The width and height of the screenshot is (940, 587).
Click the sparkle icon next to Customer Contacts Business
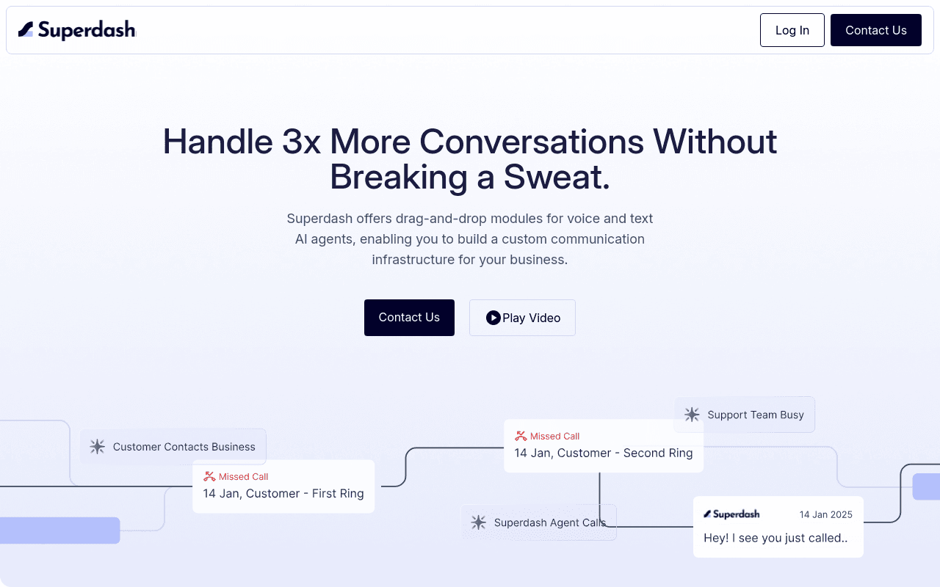(x=97, y=447)
